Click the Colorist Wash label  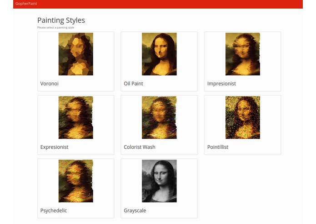(x=140, y=147)
